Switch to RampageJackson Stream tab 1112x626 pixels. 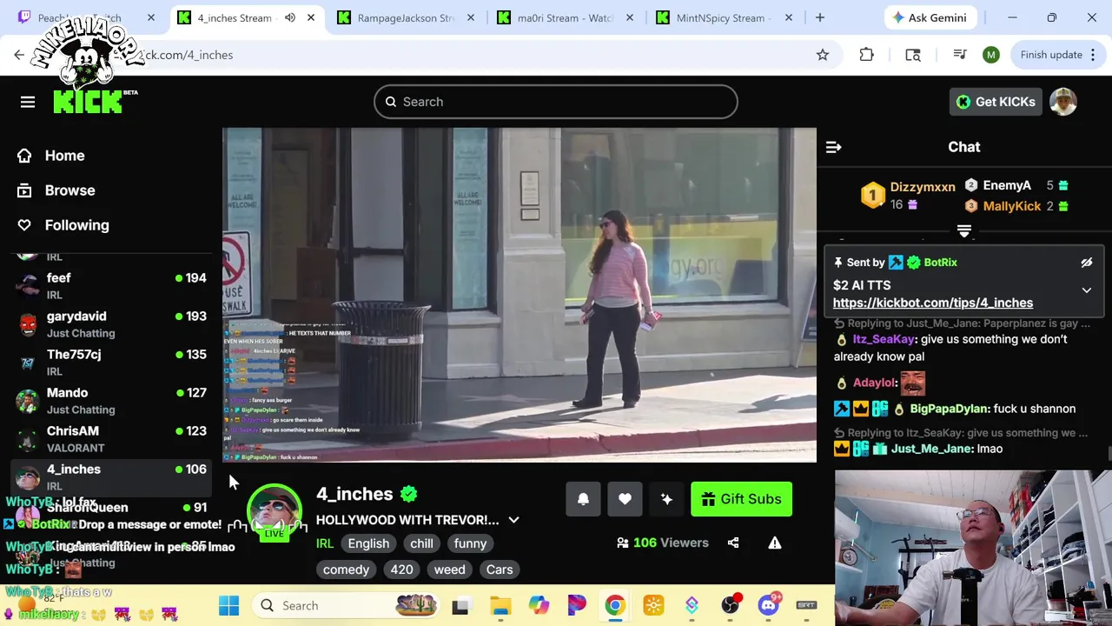(405, 17)
